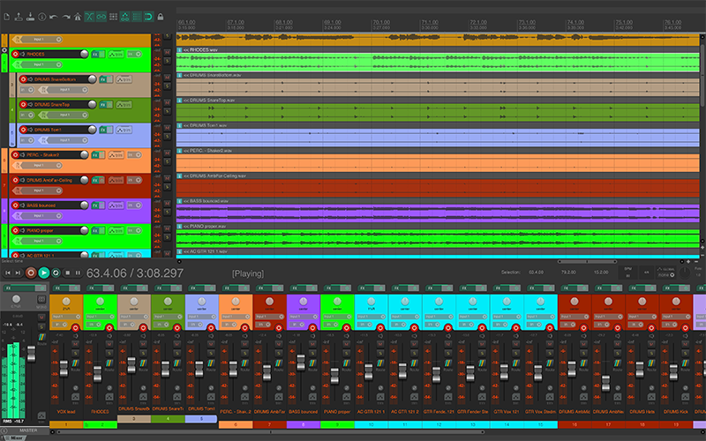Click the Redo arrow in the toolbar
706x441 pixels.
click(x=66, y=16)
